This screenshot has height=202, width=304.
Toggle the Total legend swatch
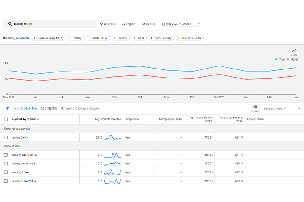276,59
